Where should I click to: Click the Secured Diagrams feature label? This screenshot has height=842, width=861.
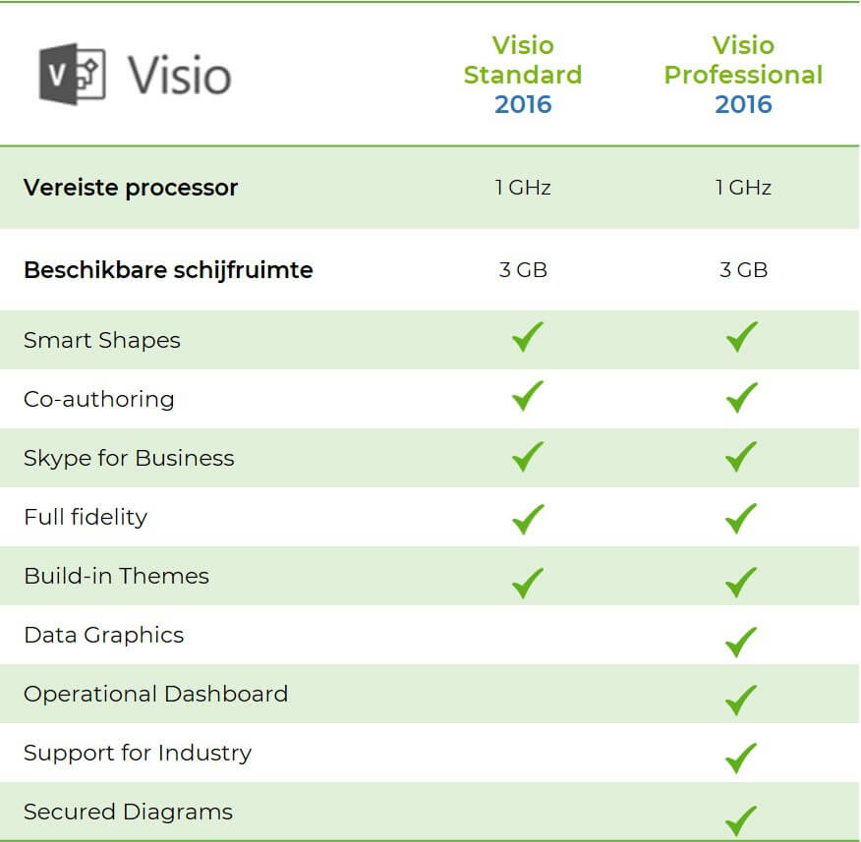click(x=129, y=812)
